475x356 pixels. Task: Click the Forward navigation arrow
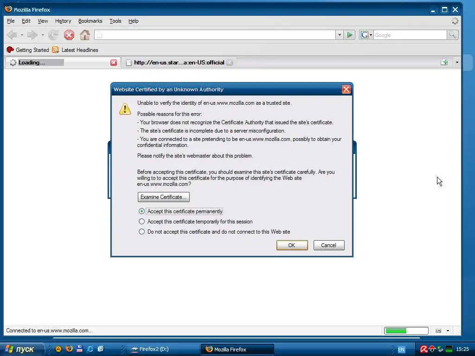click(x=32, y=35)
